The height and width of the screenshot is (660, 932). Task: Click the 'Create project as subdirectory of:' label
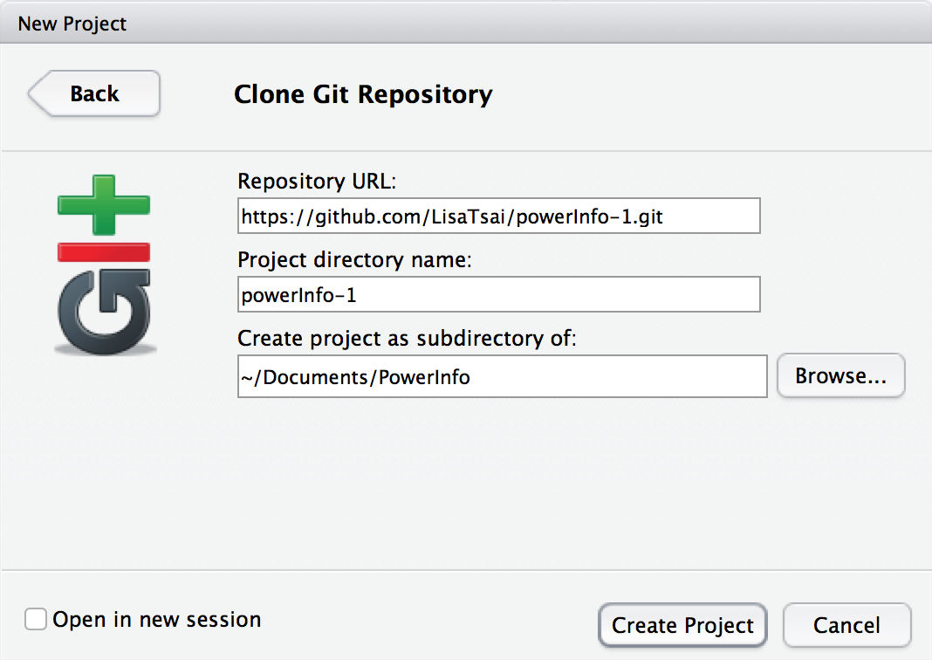[407, 339]
